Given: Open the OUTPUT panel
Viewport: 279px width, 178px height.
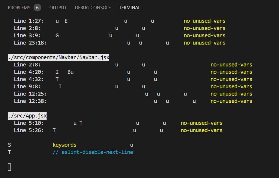Looking at the screenshot, I should 58,8.
